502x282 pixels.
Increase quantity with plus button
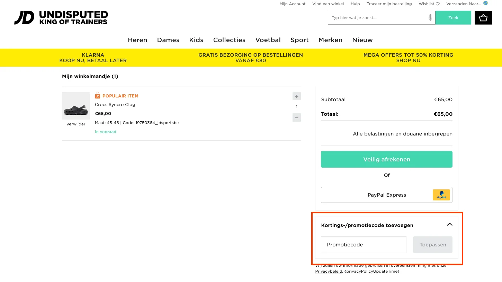pos(297,96)
